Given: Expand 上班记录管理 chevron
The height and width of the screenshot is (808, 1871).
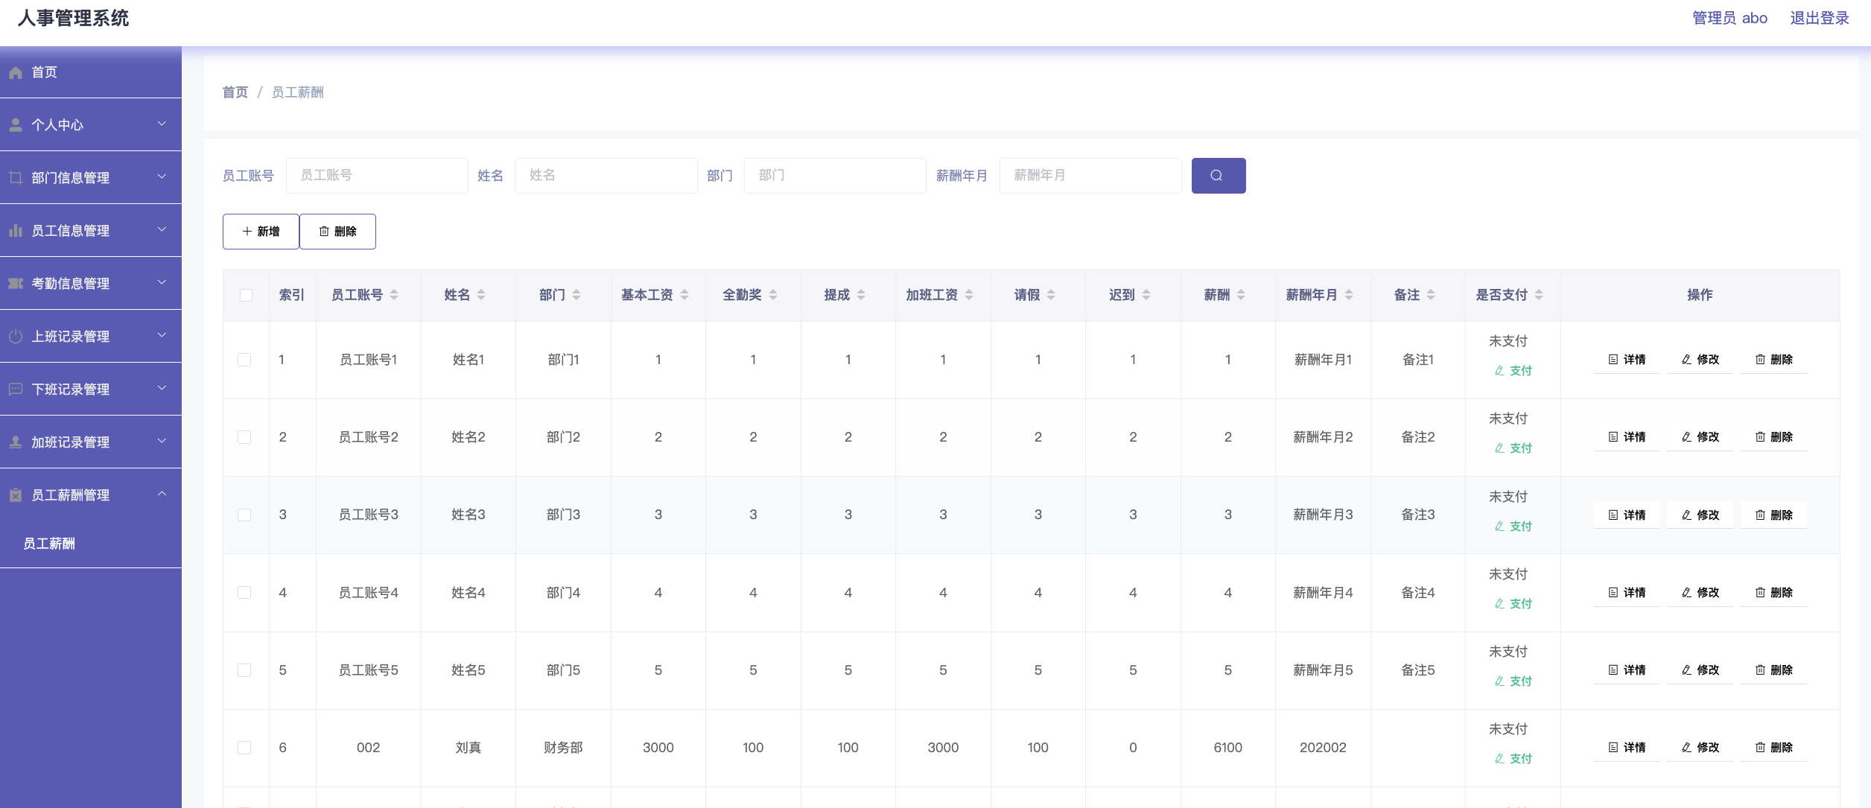Looking at the screenshot, I should pyautogui.click(x=162, y=335).
